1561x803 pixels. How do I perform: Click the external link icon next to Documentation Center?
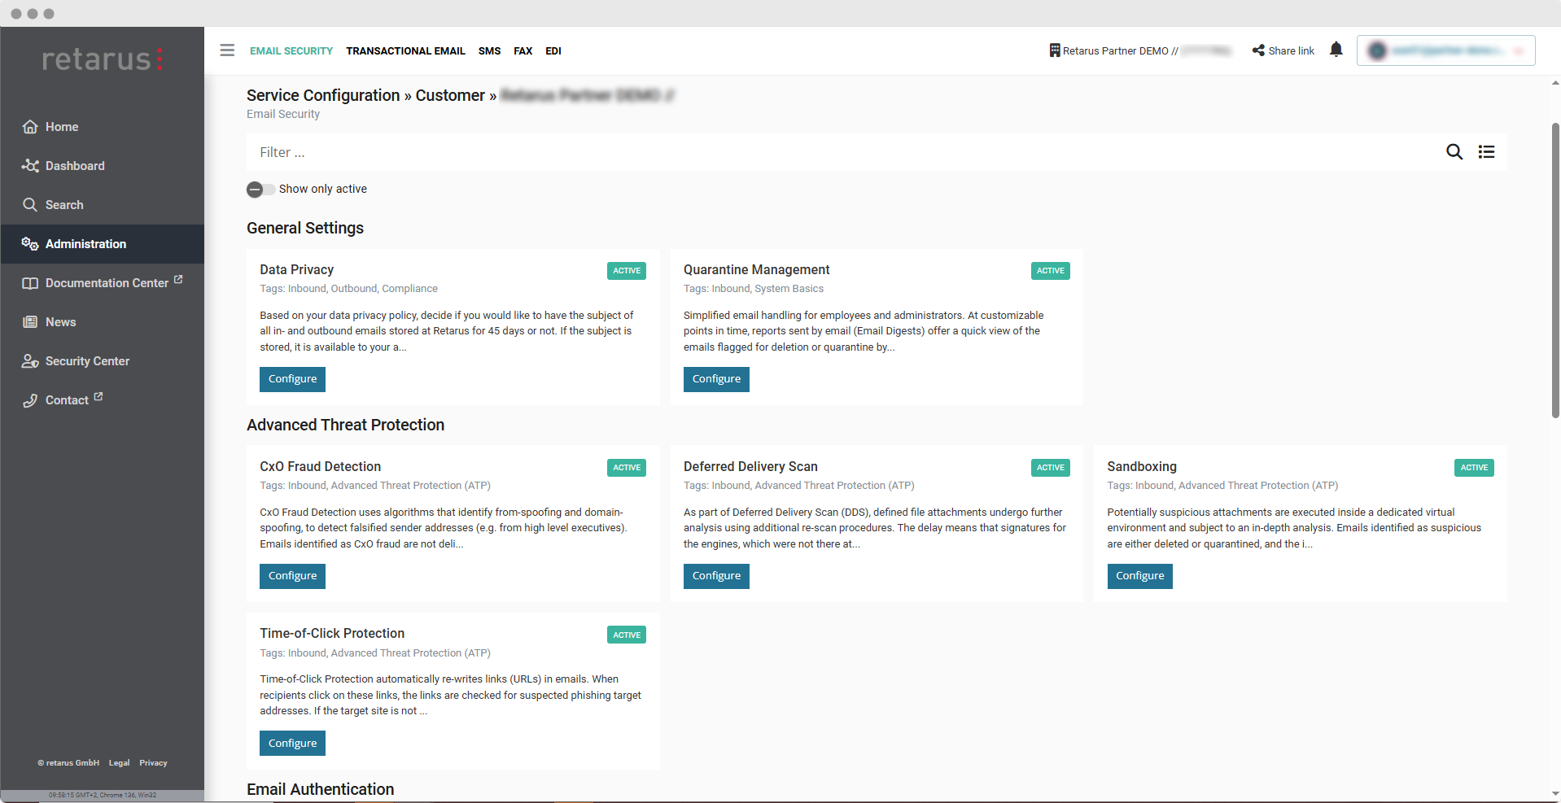(x=178, y=279)
